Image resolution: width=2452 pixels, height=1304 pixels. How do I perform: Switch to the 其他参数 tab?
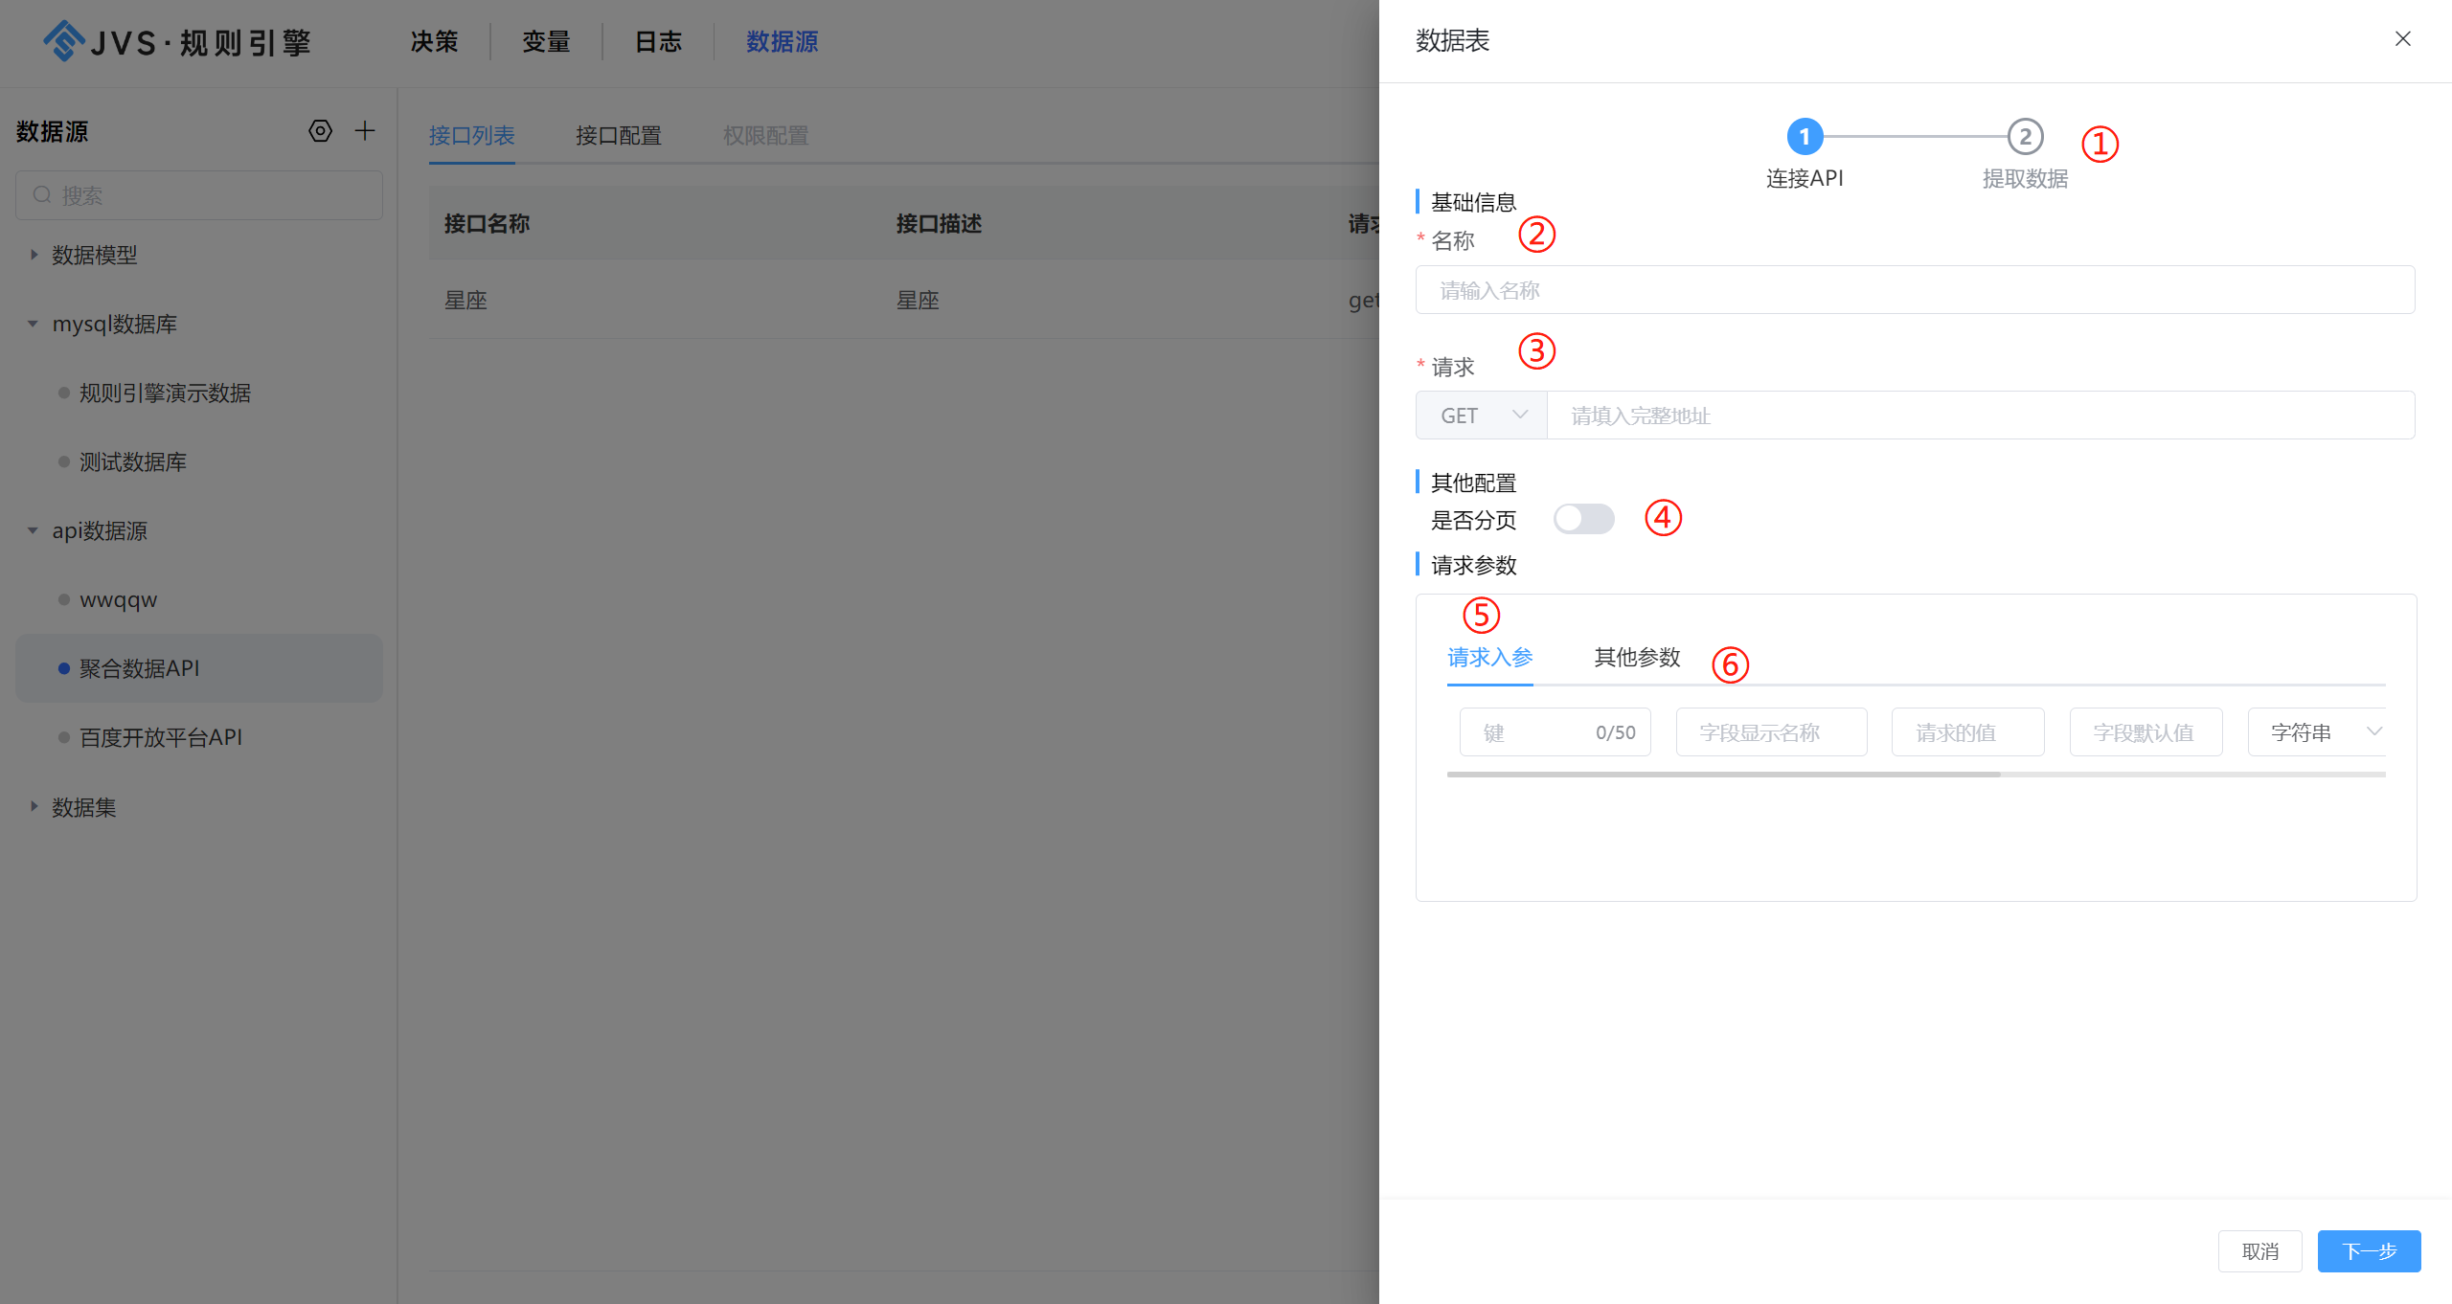click(1637, 659)
